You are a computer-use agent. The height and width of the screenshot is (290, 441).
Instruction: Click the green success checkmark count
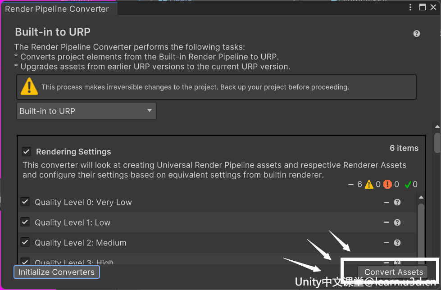(x=408, y=185)
